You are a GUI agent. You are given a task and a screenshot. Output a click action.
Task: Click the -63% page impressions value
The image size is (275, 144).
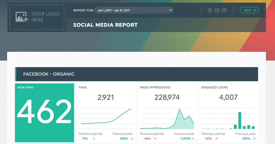[147, 139]
